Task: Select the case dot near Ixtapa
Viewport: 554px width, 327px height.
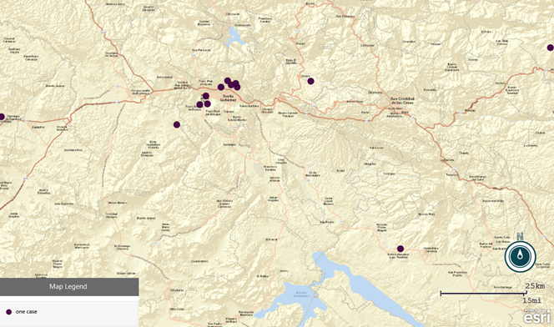Action: point(310,81)
